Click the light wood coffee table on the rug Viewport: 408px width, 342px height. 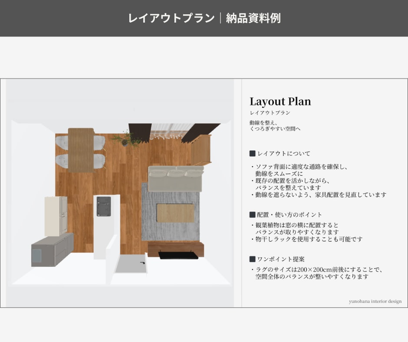point(175,213)
